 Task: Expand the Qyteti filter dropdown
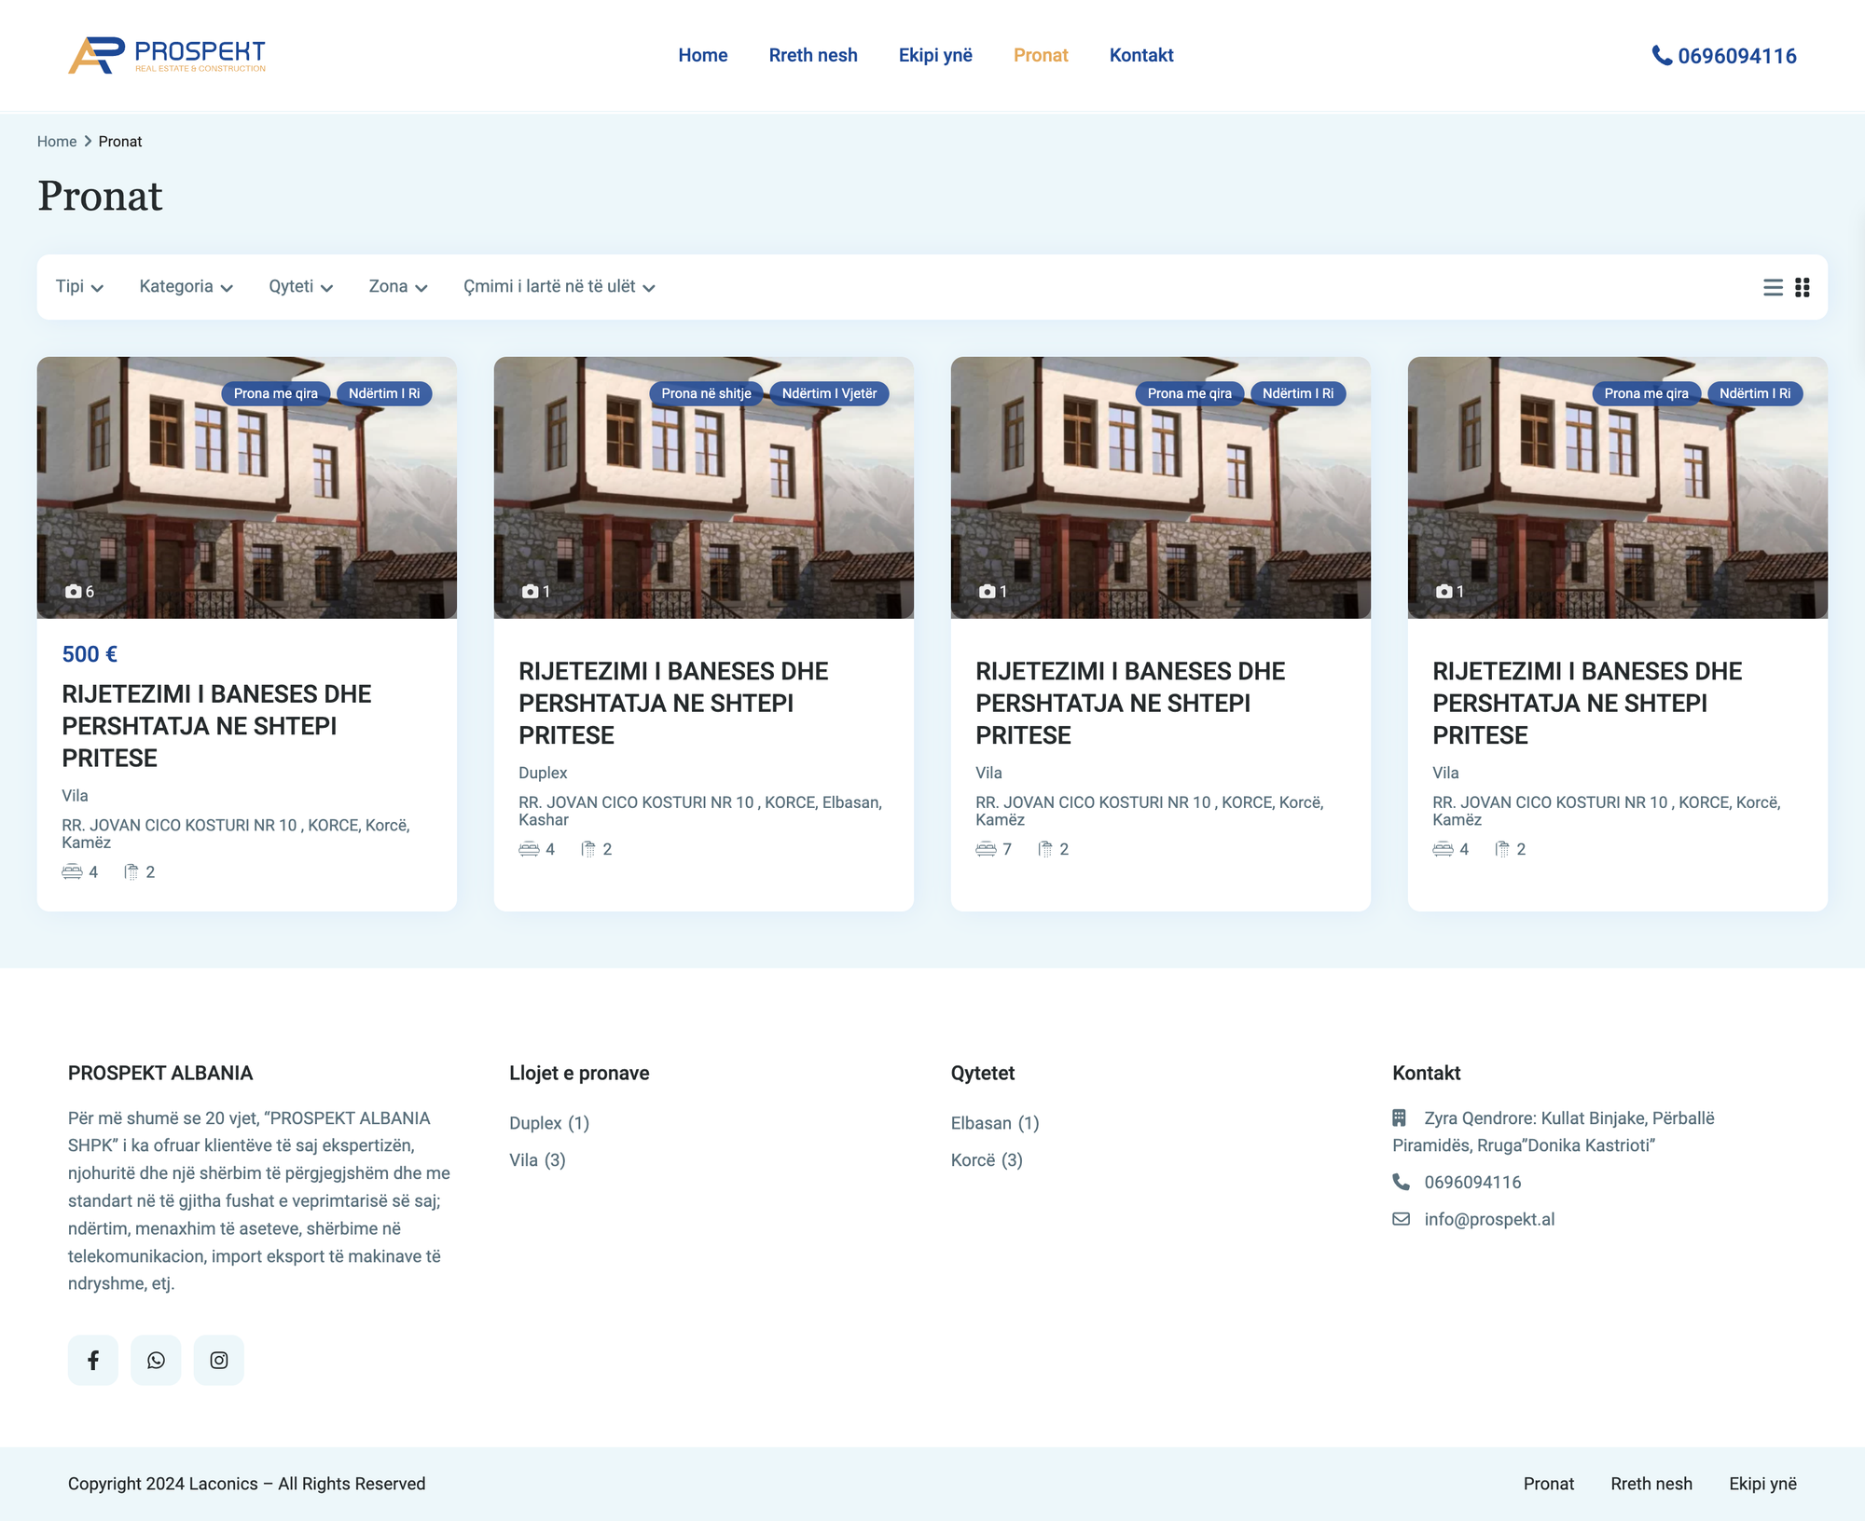(x=300, y=287)
